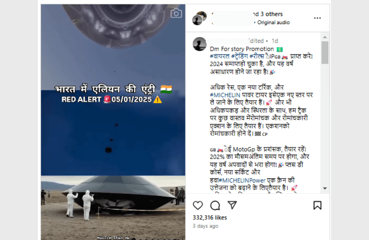View the 332,316 likes list
This screenshot has height=240, width=369.
click(210, 217)
